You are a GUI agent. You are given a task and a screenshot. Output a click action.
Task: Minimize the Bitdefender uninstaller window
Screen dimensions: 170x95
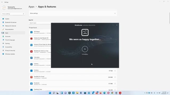tap(113, 25)
